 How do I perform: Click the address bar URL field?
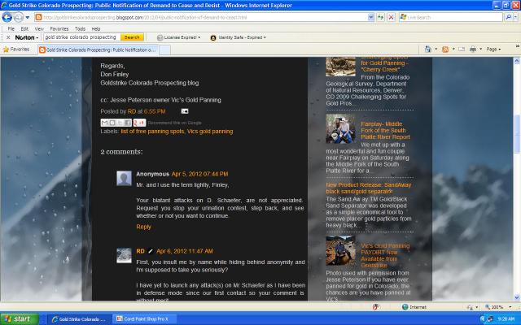tap(201, 17)
